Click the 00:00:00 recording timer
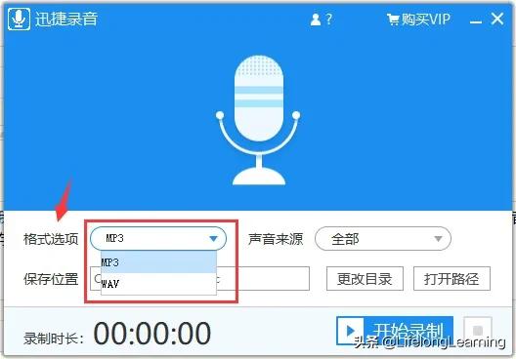This screenshot has height=359, width=516. (x=152, y=334)
